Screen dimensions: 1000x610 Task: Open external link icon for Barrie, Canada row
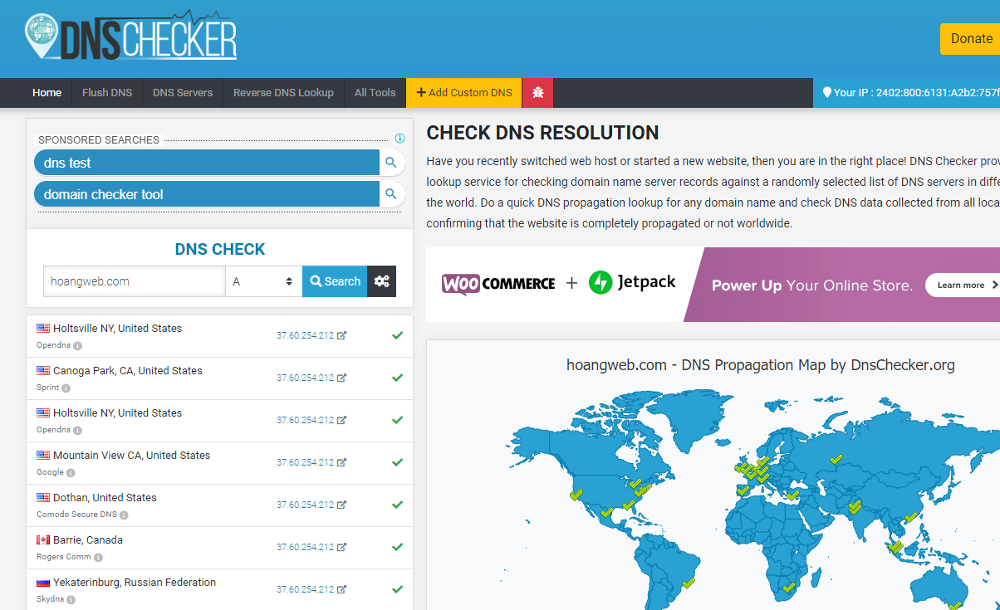(341, 547)
